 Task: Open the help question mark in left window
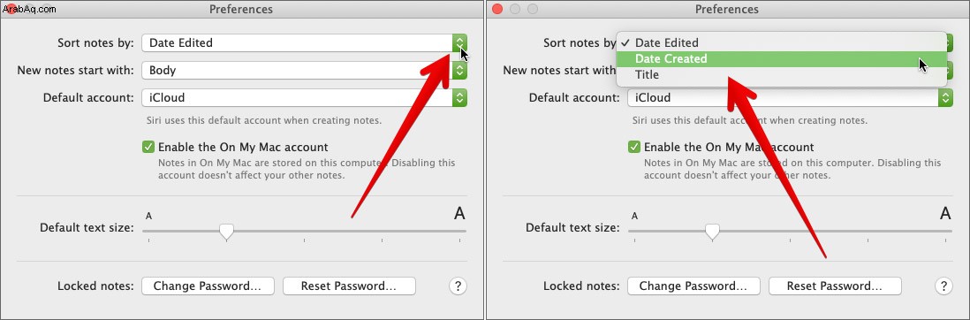(458, 286)
